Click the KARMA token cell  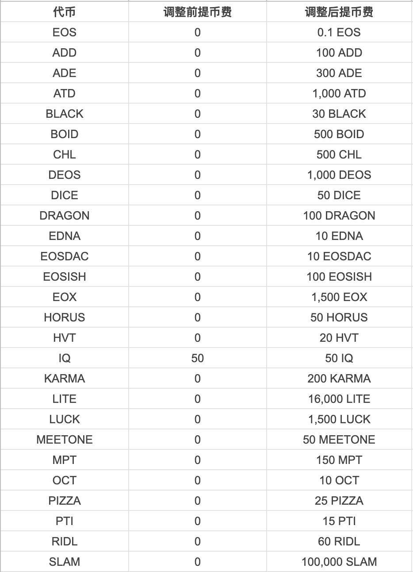[x=65, y=379]
